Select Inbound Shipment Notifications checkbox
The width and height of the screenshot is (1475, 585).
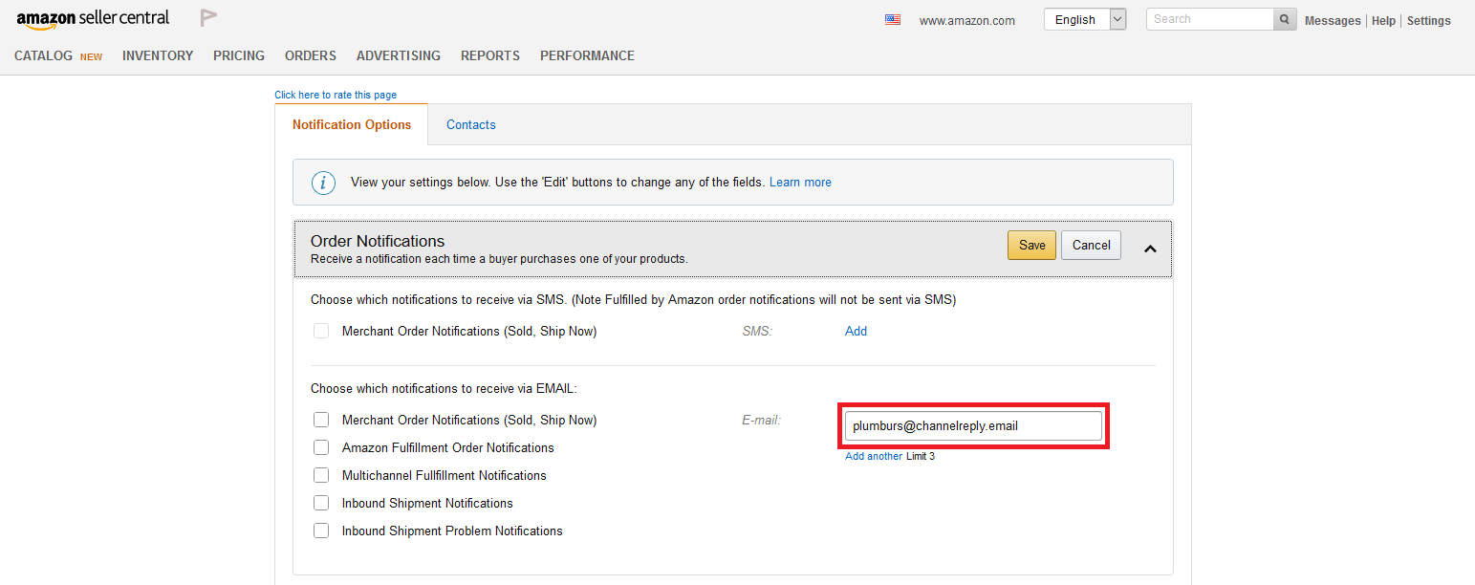[321, 503]
